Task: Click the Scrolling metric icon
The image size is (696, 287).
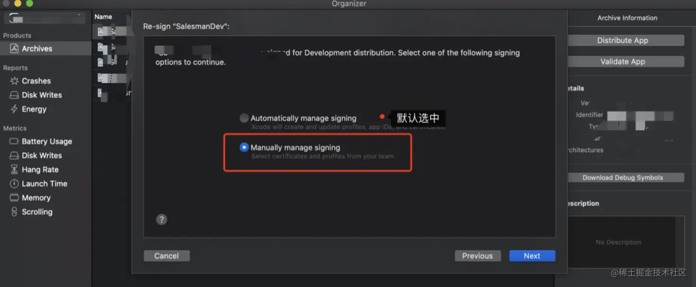Action: click(14, 212)
